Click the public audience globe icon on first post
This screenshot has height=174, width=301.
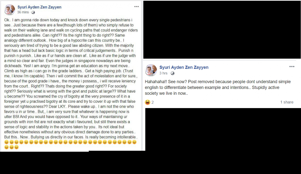point(33,12)
